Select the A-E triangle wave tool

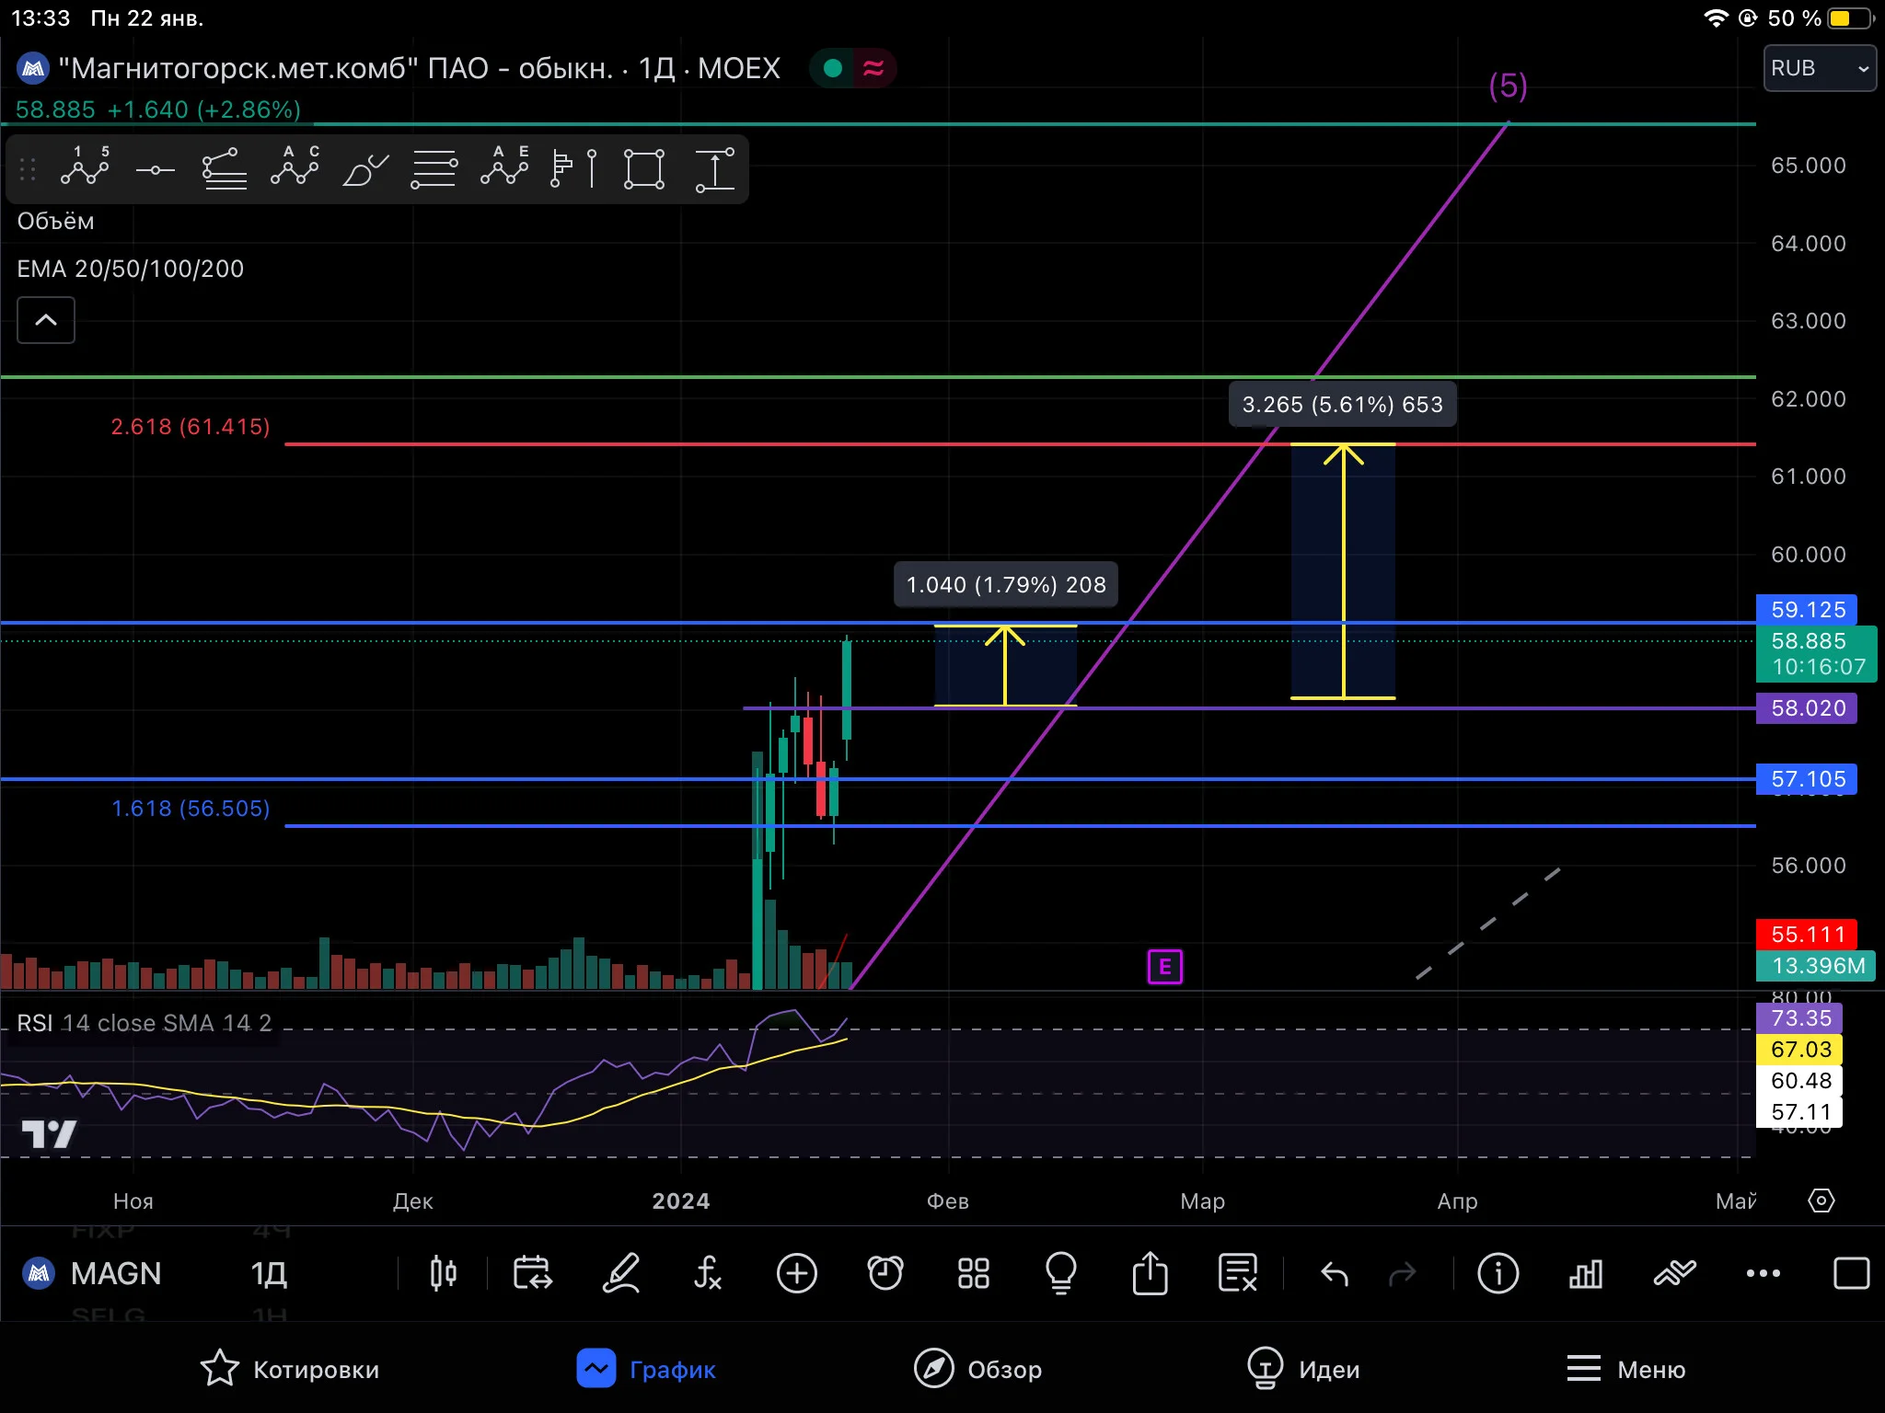(x=504, y=169)
